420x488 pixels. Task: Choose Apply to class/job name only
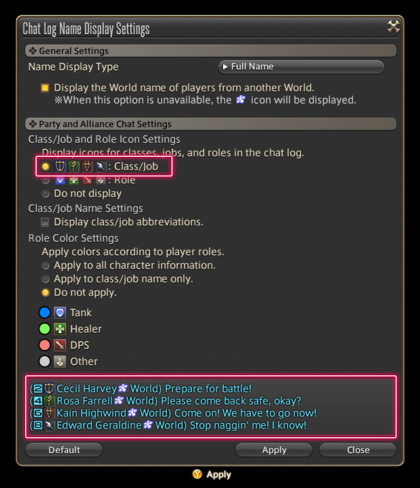click(45, 279)
